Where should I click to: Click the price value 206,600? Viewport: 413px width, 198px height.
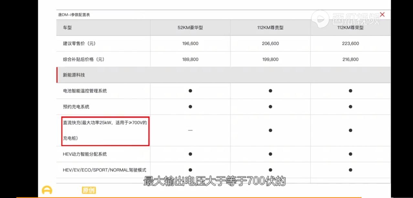tap(270, 44)
